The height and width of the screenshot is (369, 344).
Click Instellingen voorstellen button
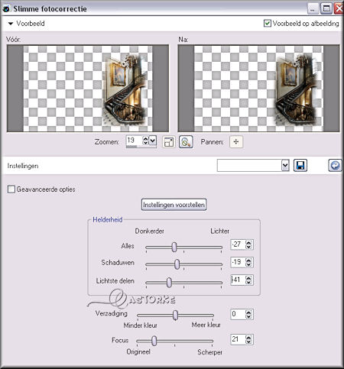(x=174, y=205)
